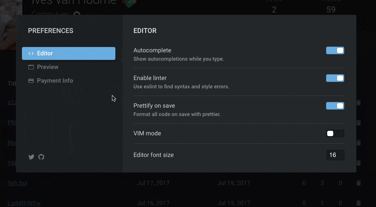Switch to the Preview preferences tab
The image size is (376, 207).
(x=48, y=67)
